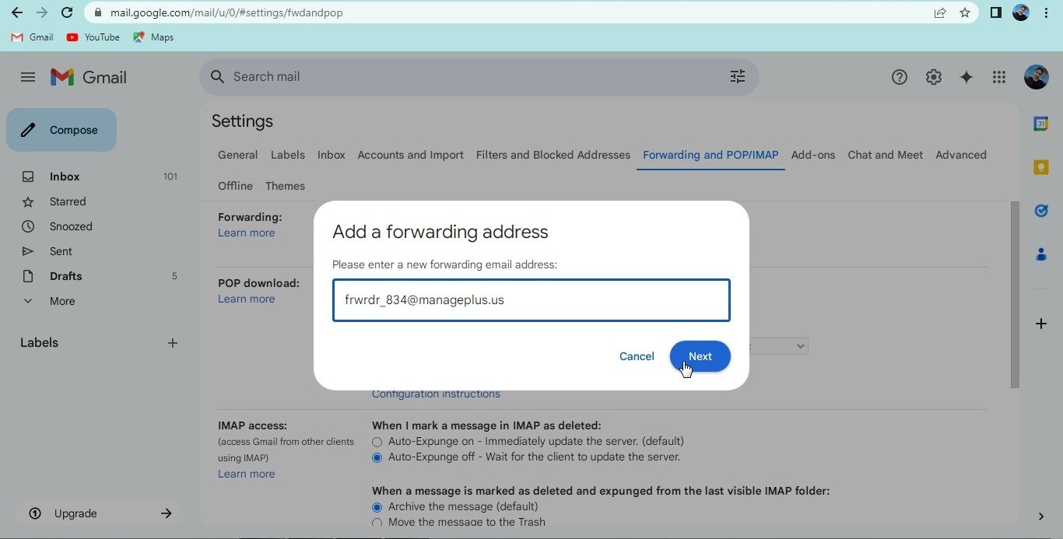Open Filters and Blocked Addresses tab
Image resolution: width=1063 pixels, height=539 pixels.
pyautogui.click(x=553, y=155)
